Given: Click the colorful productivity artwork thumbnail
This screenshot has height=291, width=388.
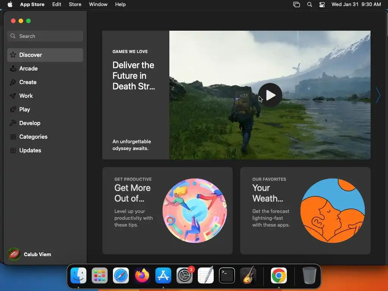Looking at the screenshot, I should (x=195, y=211).
